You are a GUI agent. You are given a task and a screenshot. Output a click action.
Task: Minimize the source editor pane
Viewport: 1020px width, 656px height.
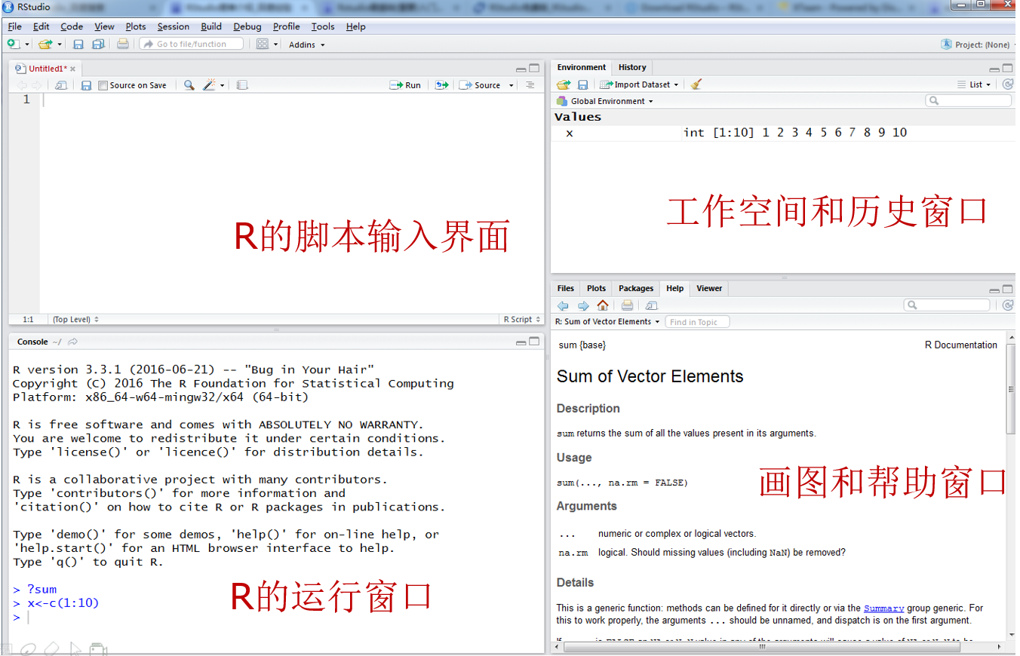(x=521, y=69)
